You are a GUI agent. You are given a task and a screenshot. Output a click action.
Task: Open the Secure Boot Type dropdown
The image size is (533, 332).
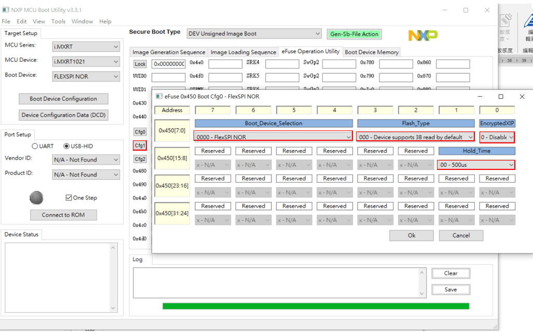[x=254, y=34]
